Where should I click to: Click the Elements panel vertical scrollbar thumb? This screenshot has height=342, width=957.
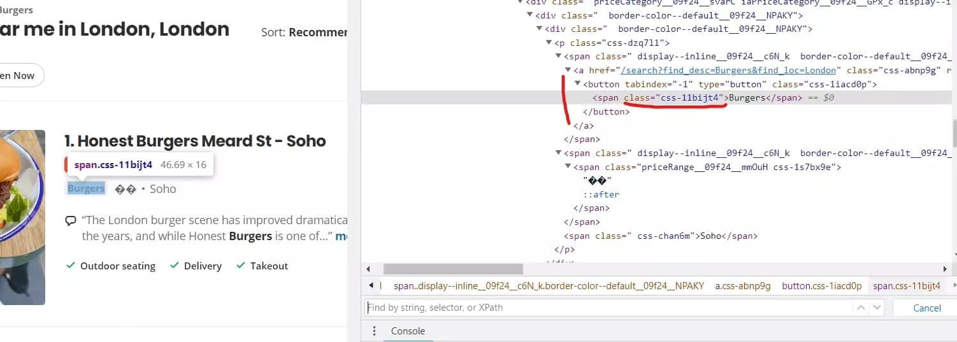954,134
